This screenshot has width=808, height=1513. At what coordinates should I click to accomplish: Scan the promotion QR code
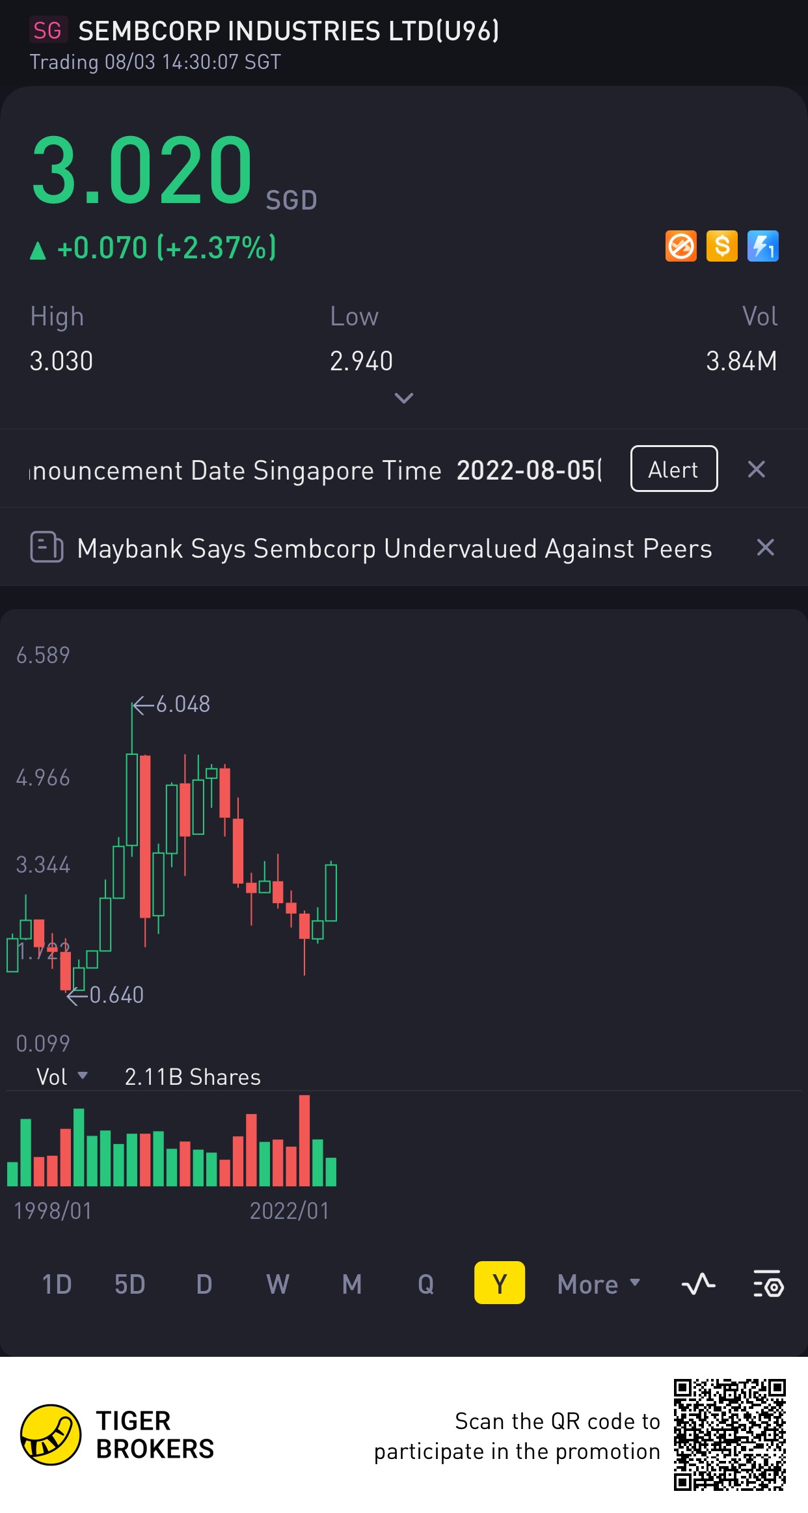(x=729, y=1434)
